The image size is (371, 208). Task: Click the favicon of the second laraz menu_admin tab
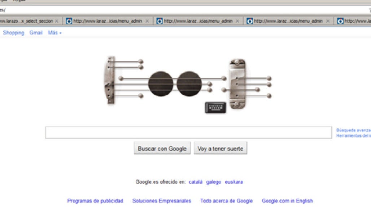[160, 21]
